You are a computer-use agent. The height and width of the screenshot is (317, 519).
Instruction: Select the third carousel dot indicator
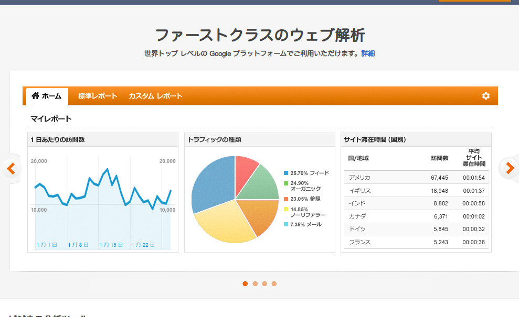point(264,283)
